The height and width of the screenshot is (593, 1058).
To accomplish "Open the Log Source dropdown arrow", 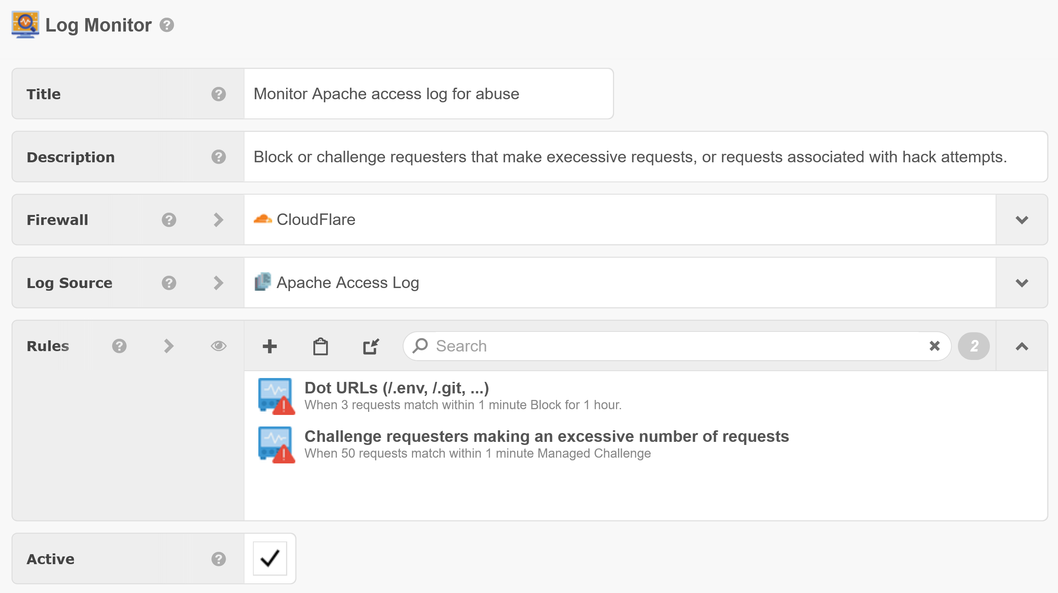I will 1021,283.
